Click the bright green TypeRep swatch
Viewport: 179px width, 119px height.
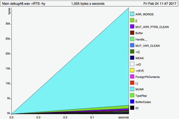coord(132,95)
